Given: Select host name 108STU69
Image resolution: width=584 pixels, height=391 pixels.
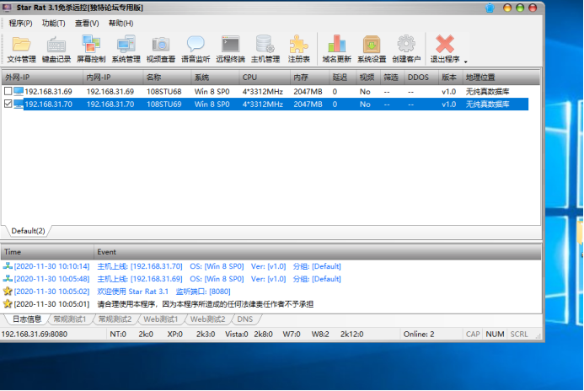Looking at the screenshot, I should coord(163,104).
